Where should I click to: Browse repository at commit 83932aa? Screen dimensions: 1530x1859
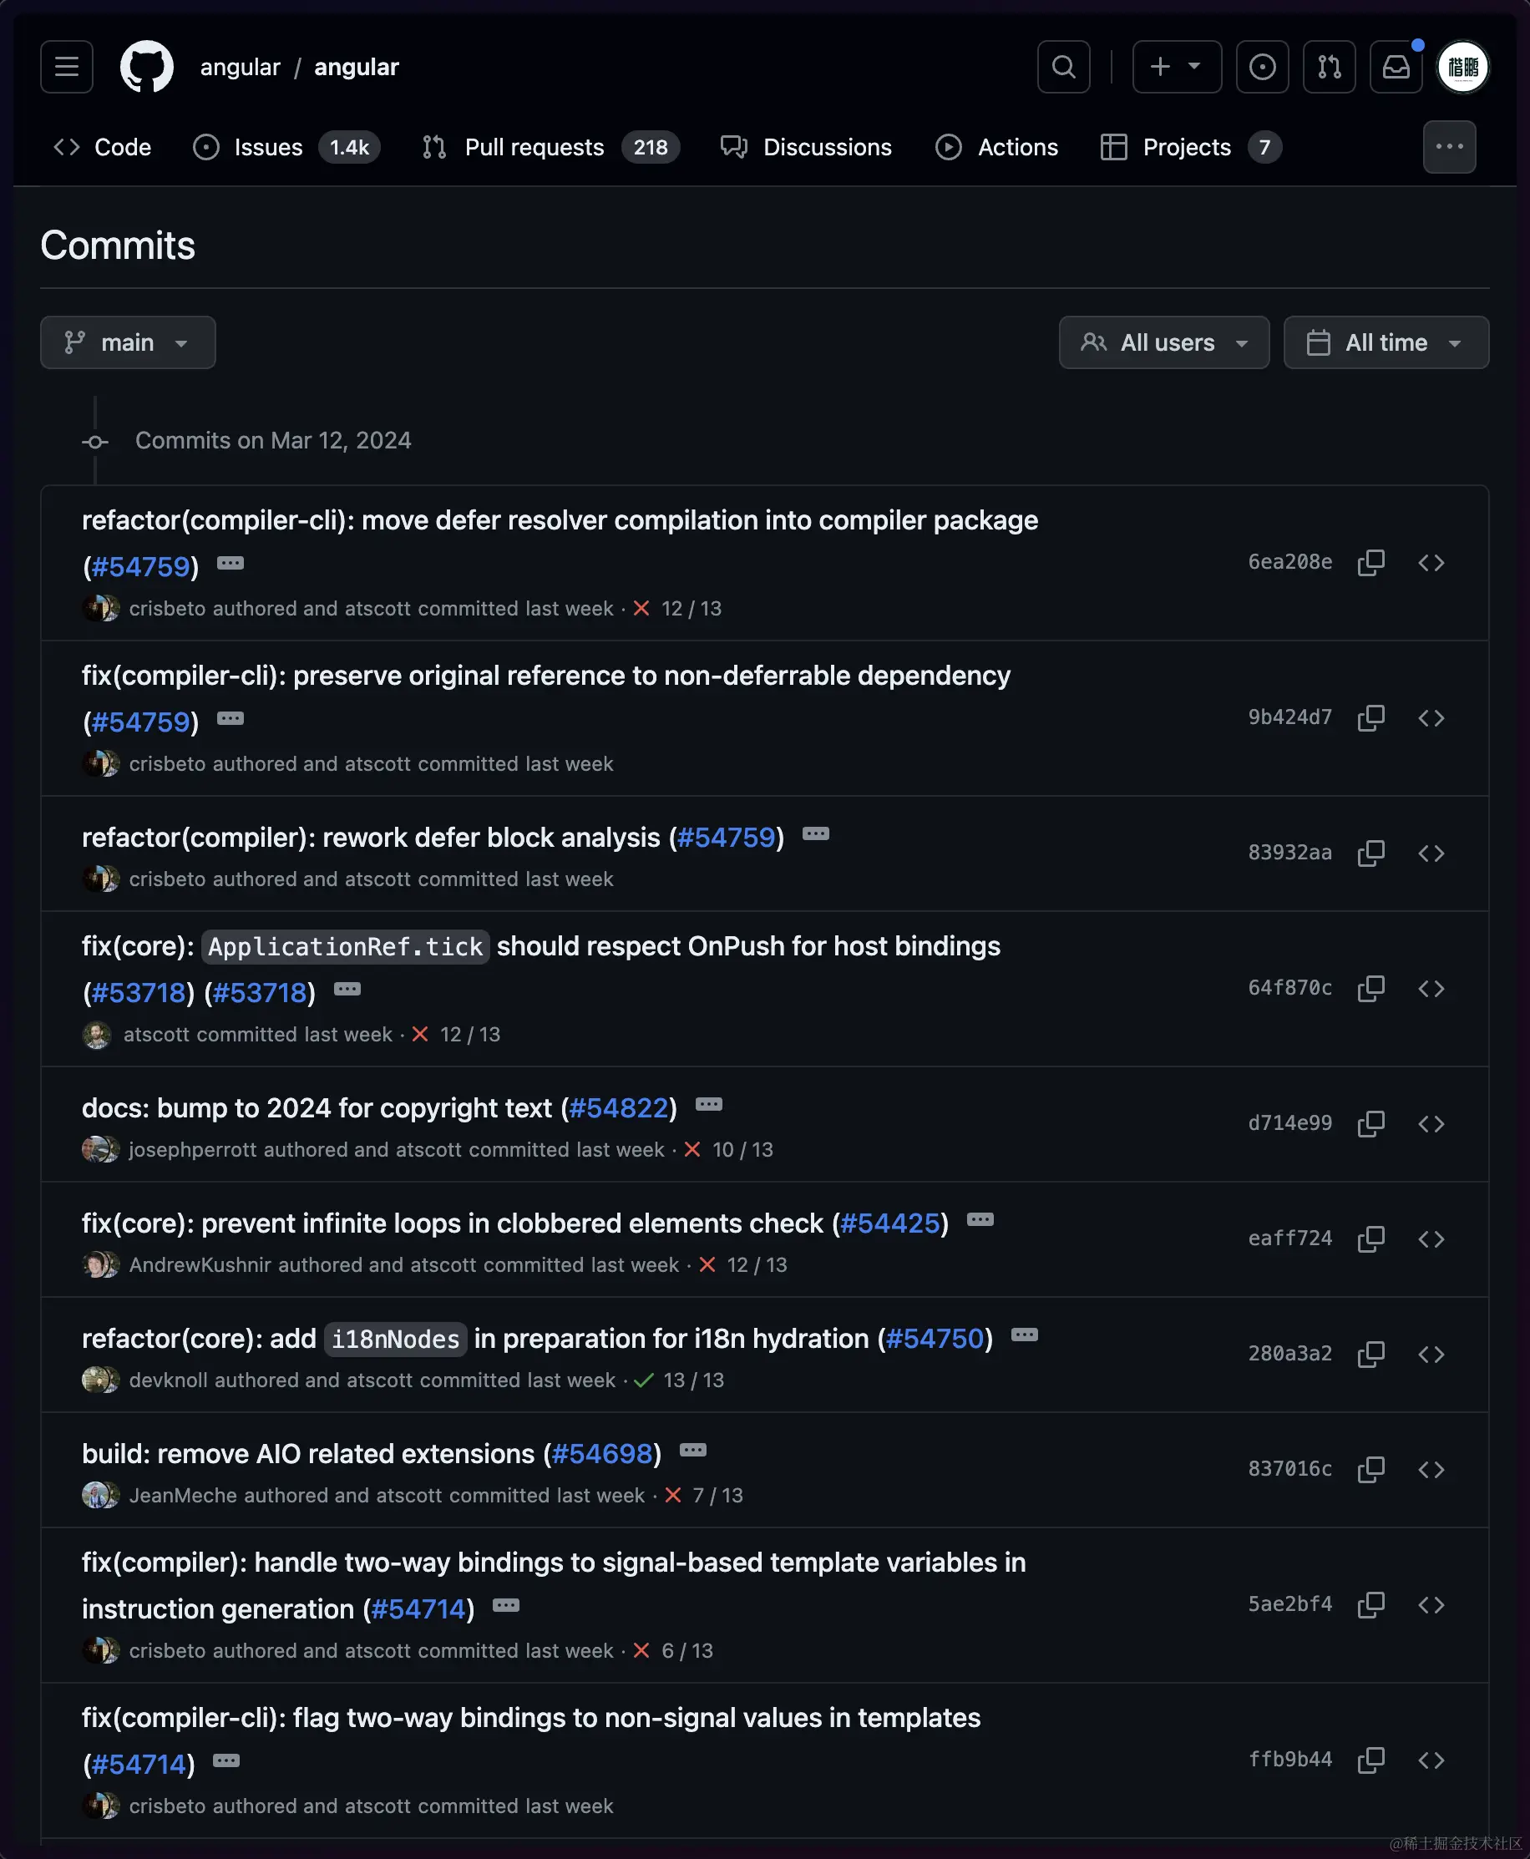(1431, 854)
